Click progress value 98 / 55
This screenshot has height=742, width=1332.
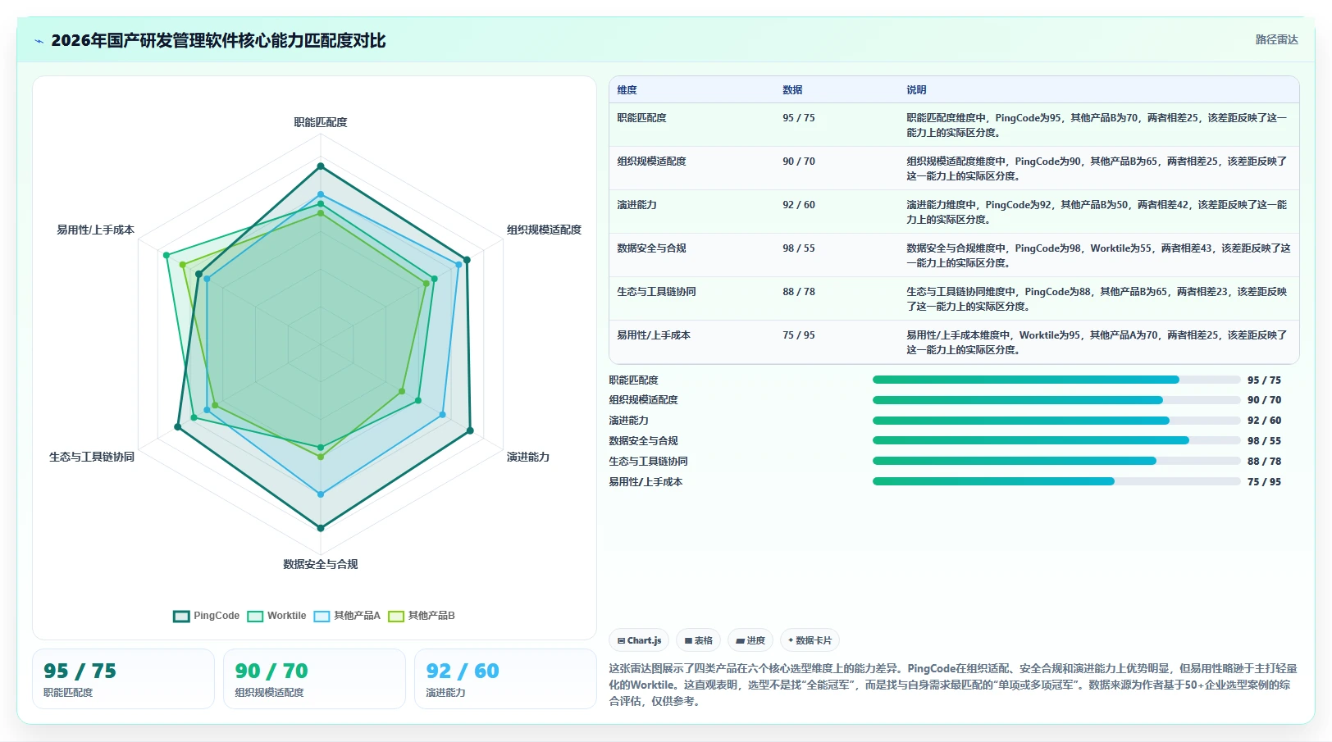(x=1264, y=441)
